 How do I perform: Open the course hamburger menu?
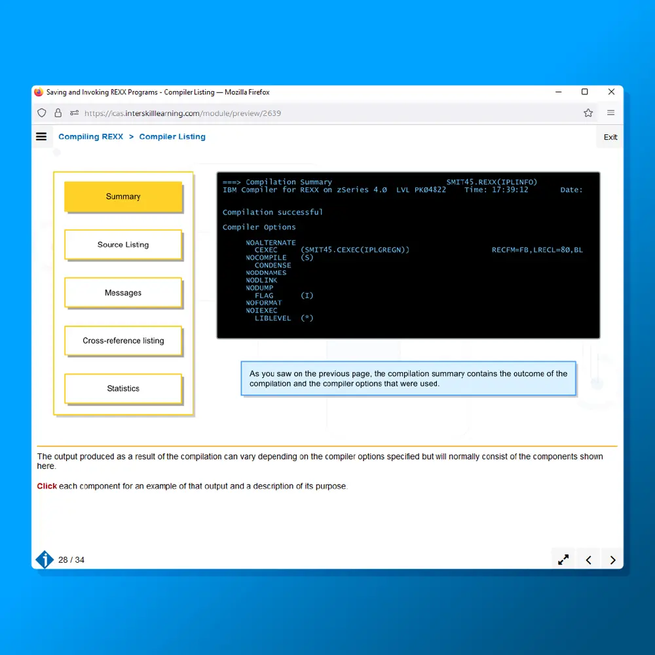[x=41, y=137]
